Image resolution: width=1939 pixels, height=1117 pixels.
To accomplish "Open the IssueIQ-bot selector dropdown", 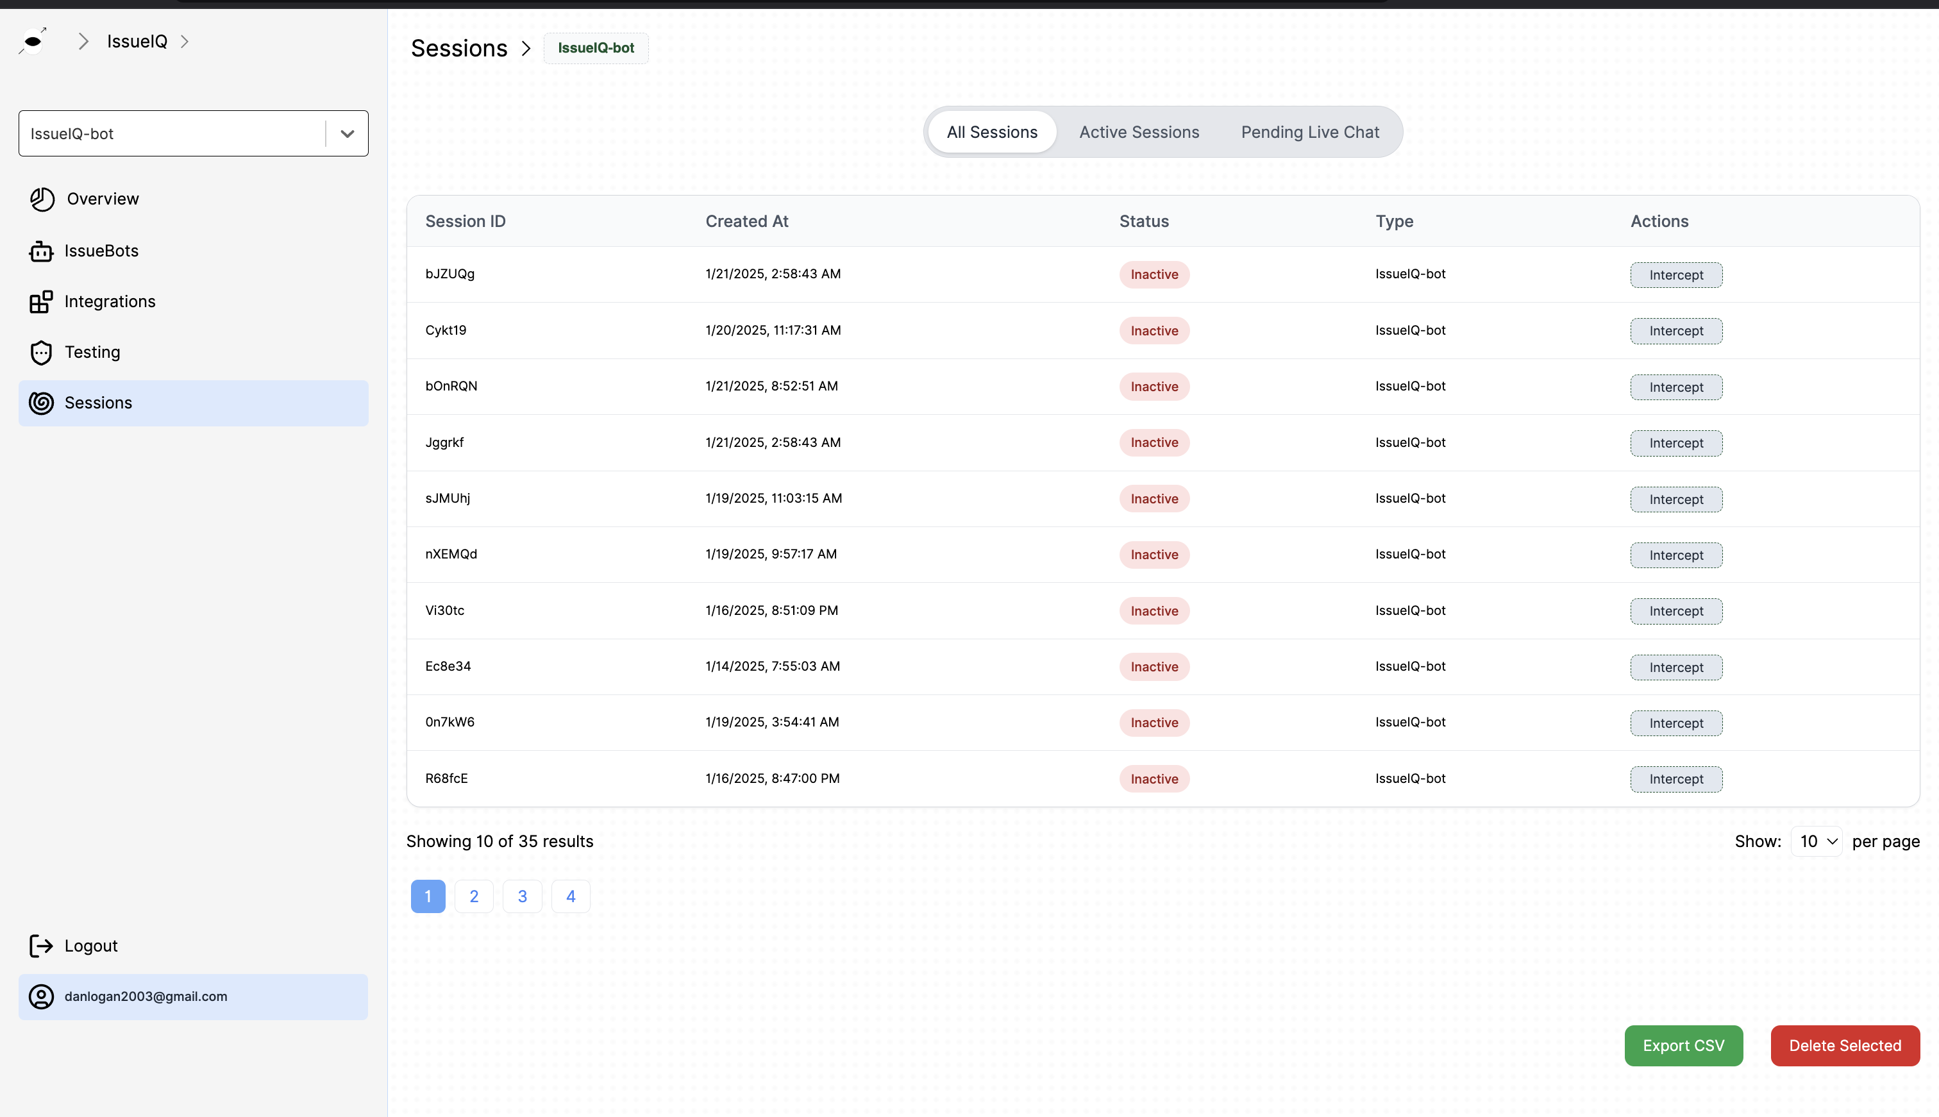I will pos(347,133).
